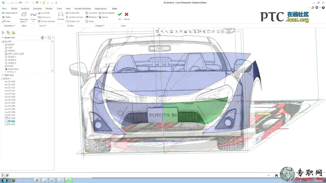Click Hide All analyses
This screenshot has height=183, width=326.
pos(103,17)
